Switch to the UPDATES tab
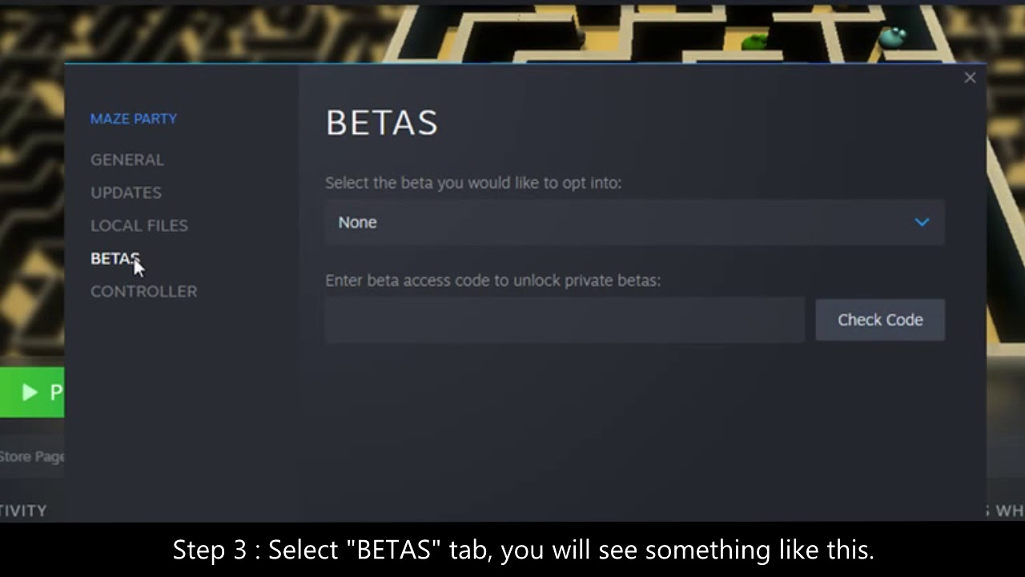This screenshot has width=1025, height=577. tap(126, 192)
